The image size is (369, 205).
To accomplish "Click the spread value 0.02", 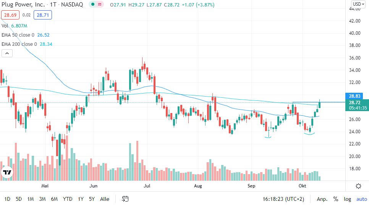I will (26, 15).
